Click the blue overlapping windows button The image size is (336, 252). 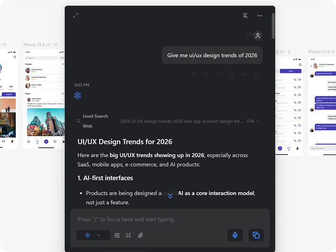[x=256, y=235]
